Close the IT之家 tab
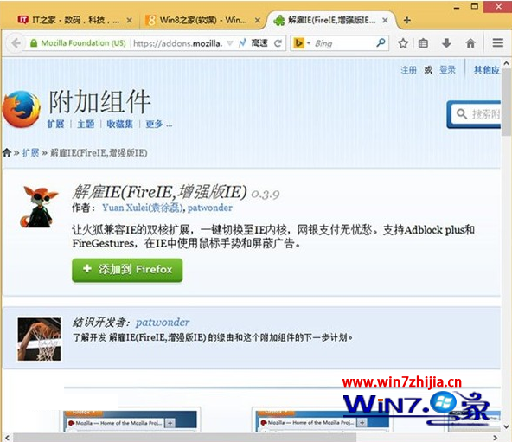The image size is (512, 442). tap(130, 20)
